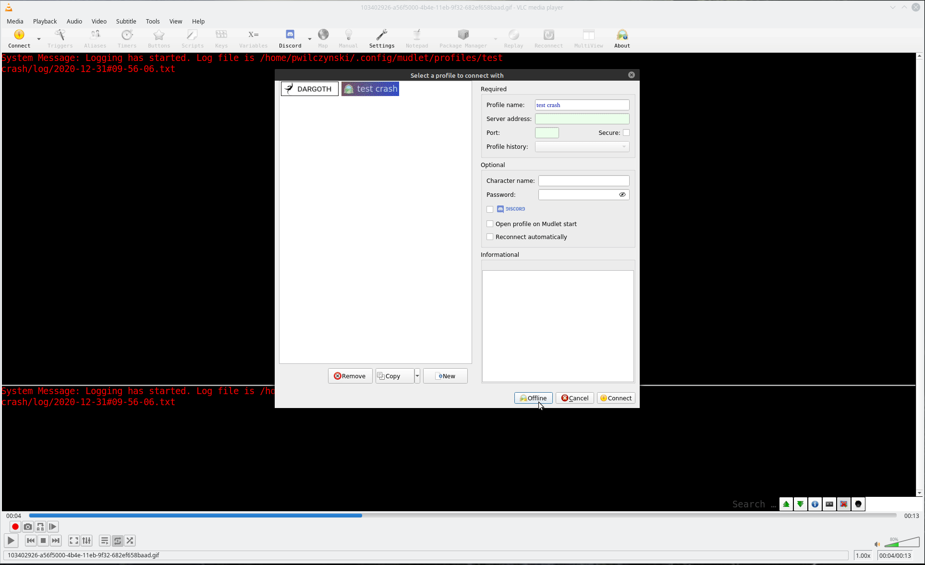Open the VLC Playback menu
Viewport: 925px width, 565px height.
click(x=45, y=21)
